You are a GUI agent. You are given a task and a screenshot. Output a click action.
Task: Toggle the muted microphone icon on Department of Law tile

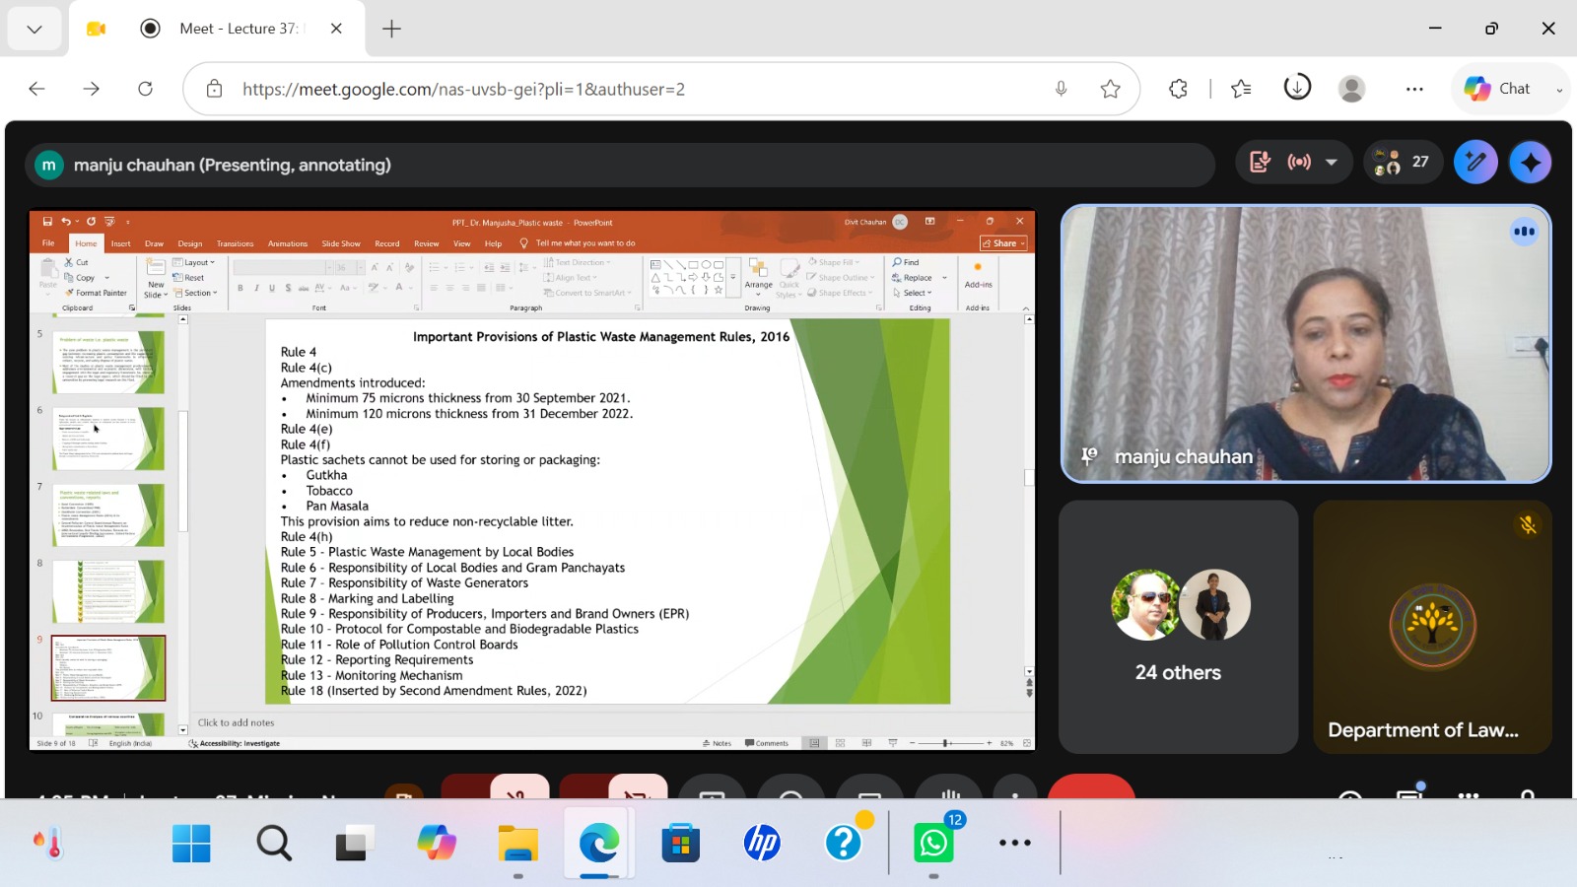[1528, 525]
